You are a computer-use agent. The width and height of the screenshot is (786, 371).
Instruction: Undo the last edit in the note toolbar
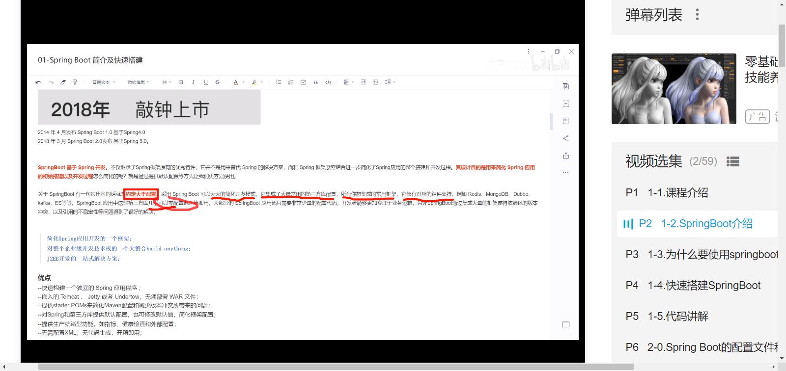tap(38, 82)
